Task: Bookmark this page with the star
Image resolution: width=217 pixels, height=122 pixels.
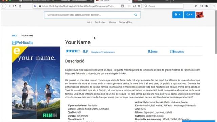Action: point(139,6)
